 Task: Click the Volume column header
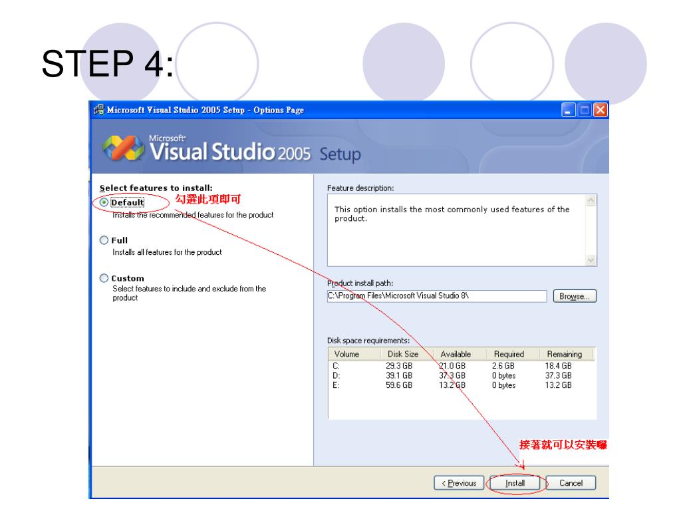354,354
